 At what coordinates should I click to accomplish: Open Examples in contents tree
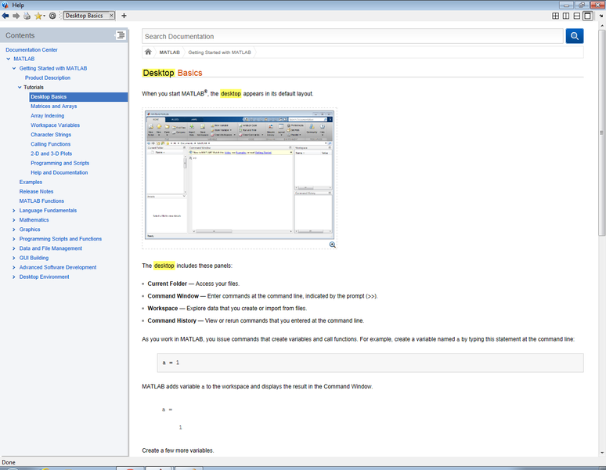31,182
